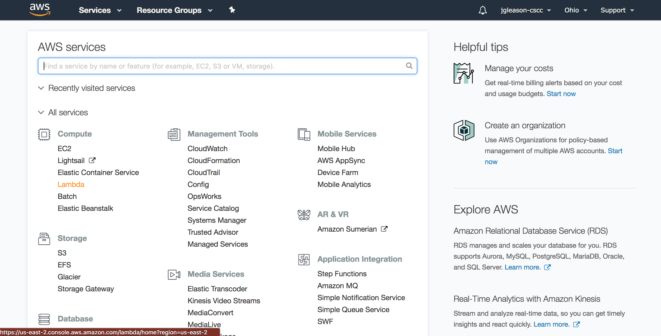Click the Compute category chip icon

coord(44,134)
